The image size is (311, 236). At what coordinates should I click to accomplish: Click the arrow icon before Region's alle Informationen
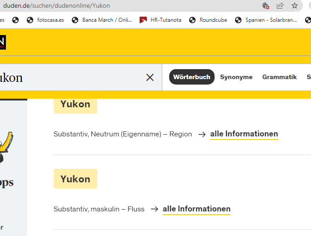tap(202, 135)
